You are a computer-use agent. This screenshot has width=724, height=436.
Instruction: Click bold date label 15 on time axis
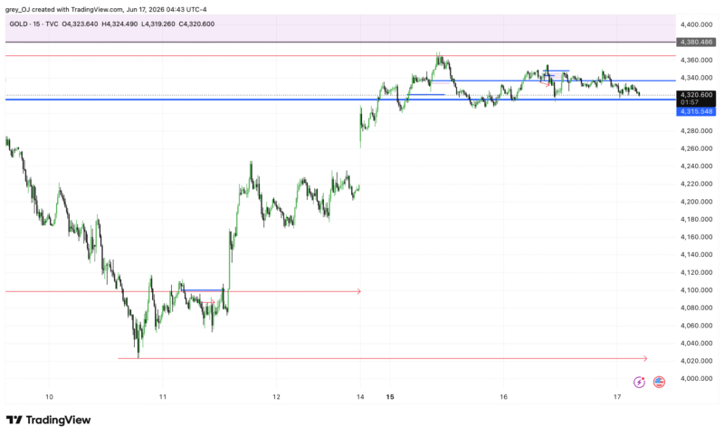tap(390, 397)
